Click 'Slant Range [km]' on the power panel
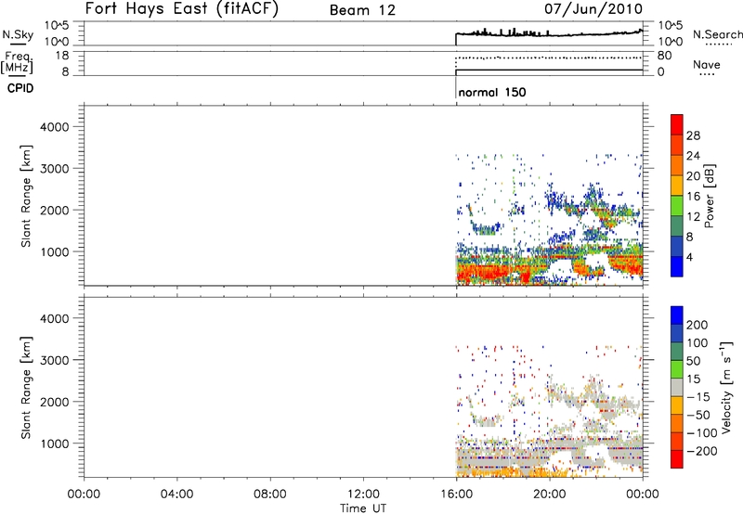Image resolution: width=743 pixels, height=514 pixels. coord(26,196)
